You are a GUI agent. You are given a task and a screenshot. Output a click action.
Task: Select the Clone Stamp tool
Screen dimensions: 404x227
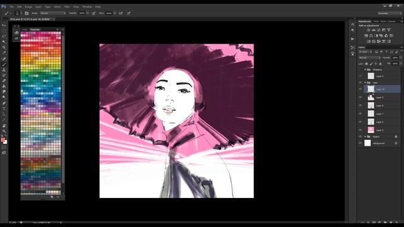[x=4, y=70]
